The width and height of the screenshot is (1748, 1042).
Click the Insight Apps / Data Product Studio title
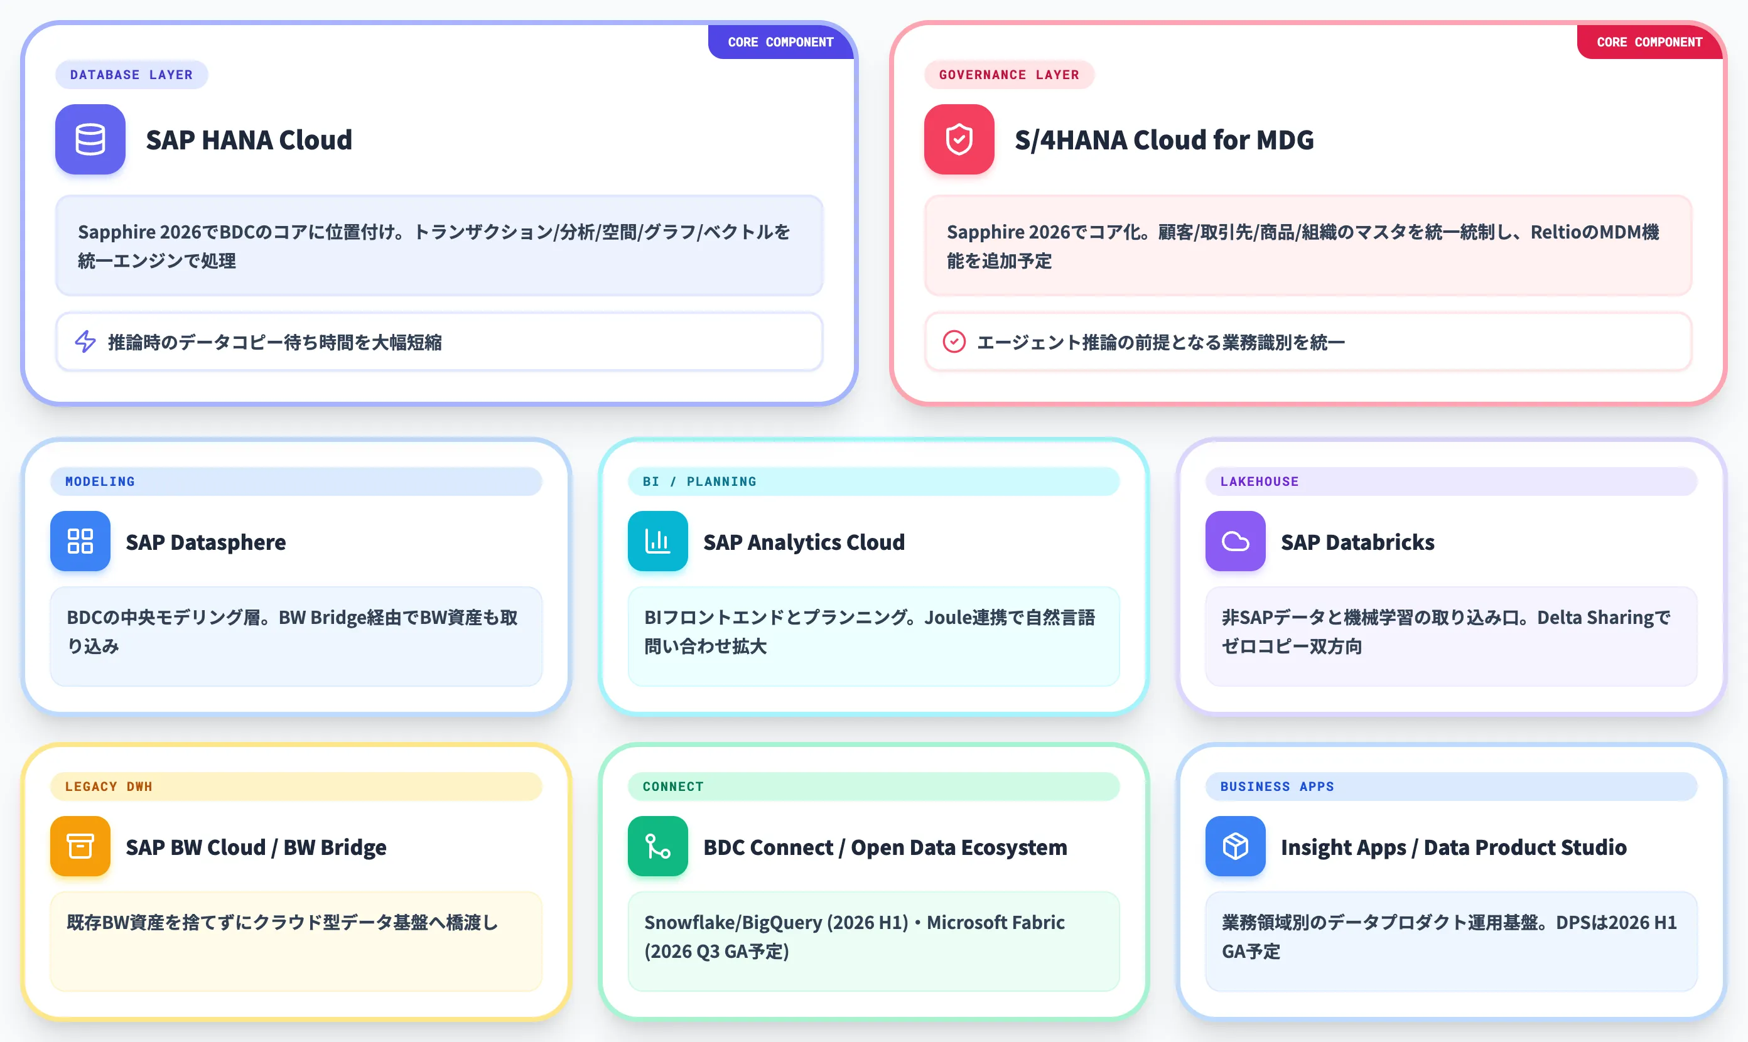click(1453, 847)
